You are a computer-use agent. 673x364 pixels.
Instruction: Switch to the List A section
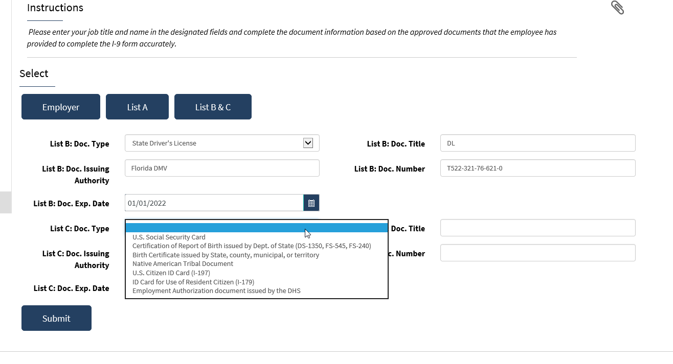137,107
